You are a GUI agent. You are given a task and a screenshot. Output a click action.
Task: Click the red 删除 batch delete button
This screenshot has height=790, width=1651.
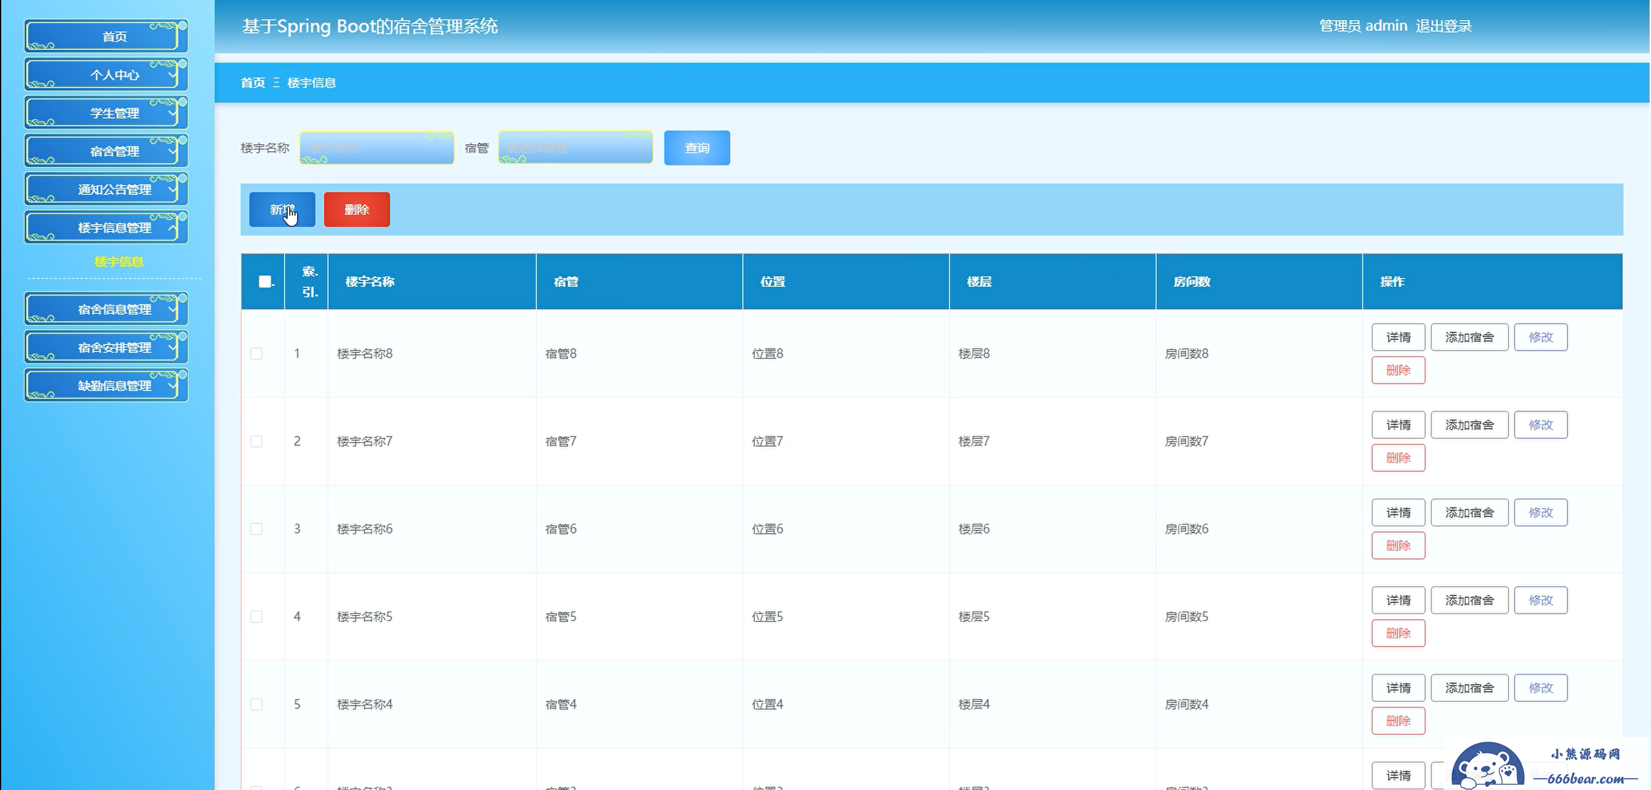[357, 210]
